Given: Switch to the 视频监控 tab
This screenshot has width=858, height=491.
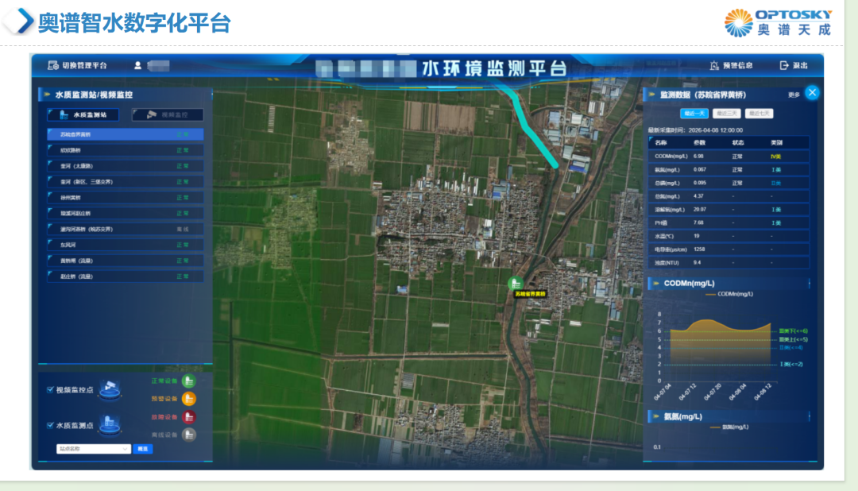Looking at the screenshot, I should point(168,114).
